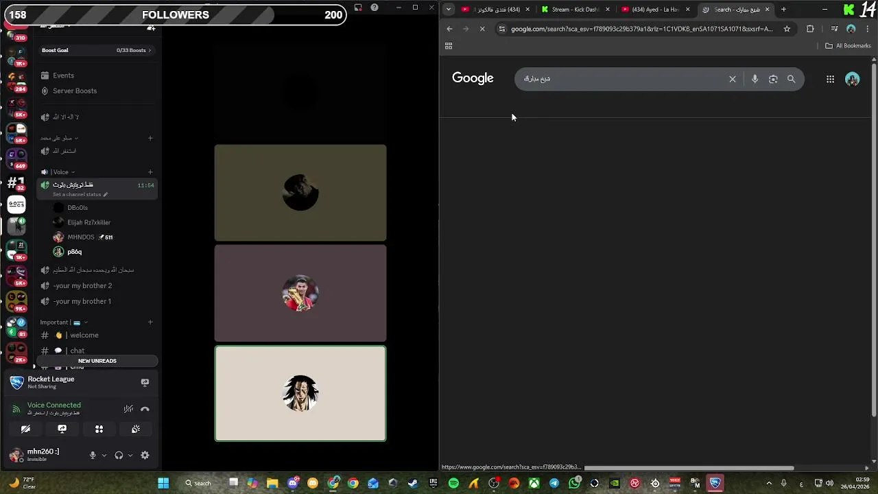The width and height of the screenshot is (878, 494).
Task: Open Discord help question mark icon
Action: 375,8
